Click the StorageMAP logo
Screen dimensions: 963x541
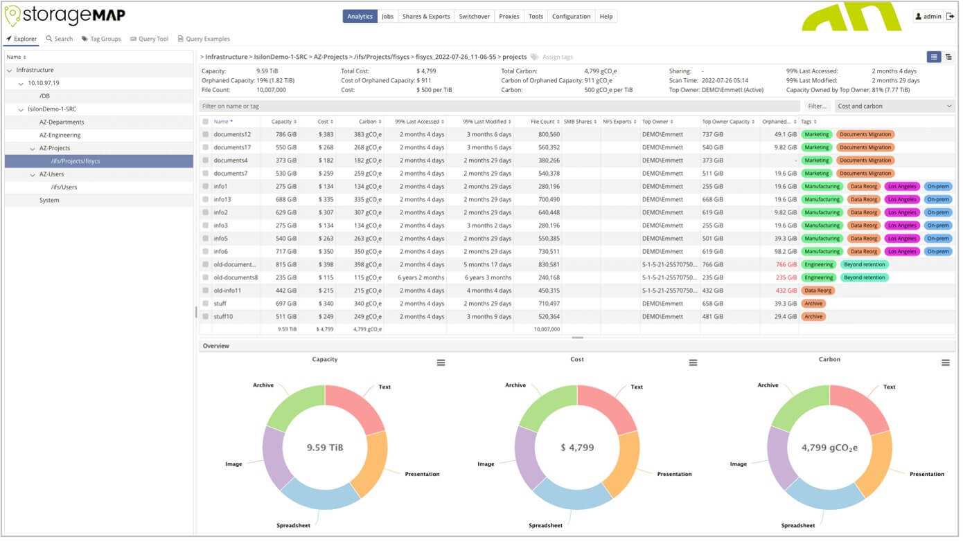(65, 16)
